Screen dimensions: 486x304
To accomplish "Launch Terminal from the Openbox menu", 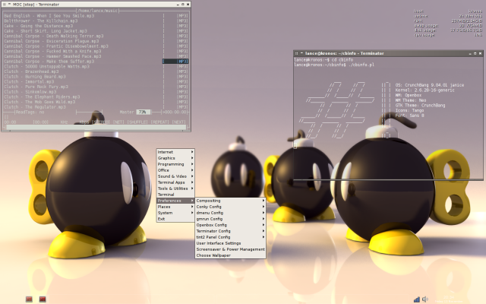I will tap(175, 195).
